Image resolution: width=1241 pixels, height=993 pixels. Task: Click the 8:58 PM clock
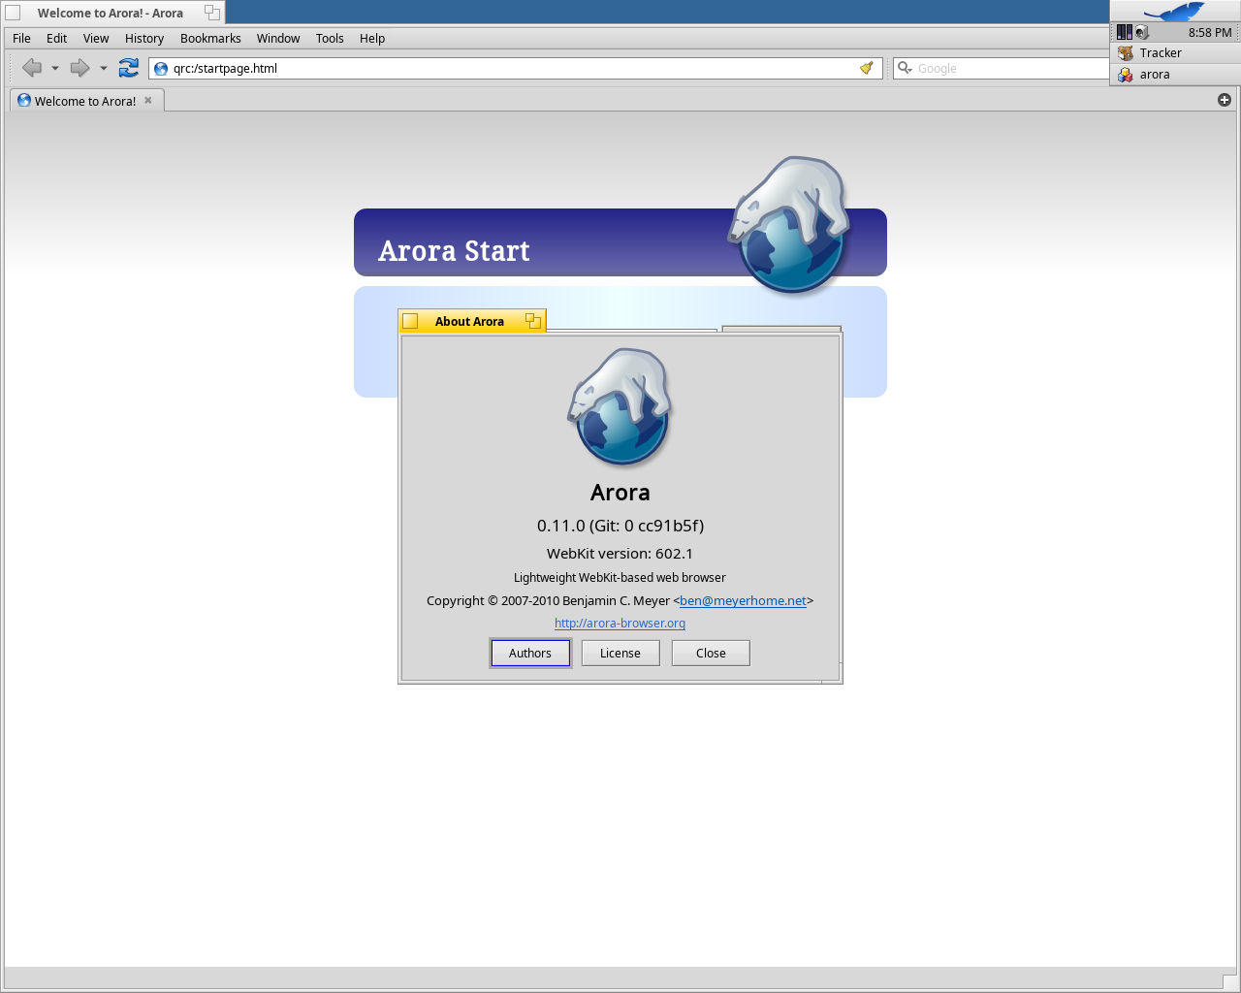pyautogui.click(x=1210, y=32)
